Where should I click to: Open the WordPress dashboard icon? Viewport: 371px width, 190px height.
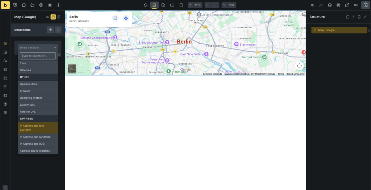coord(338,5)
